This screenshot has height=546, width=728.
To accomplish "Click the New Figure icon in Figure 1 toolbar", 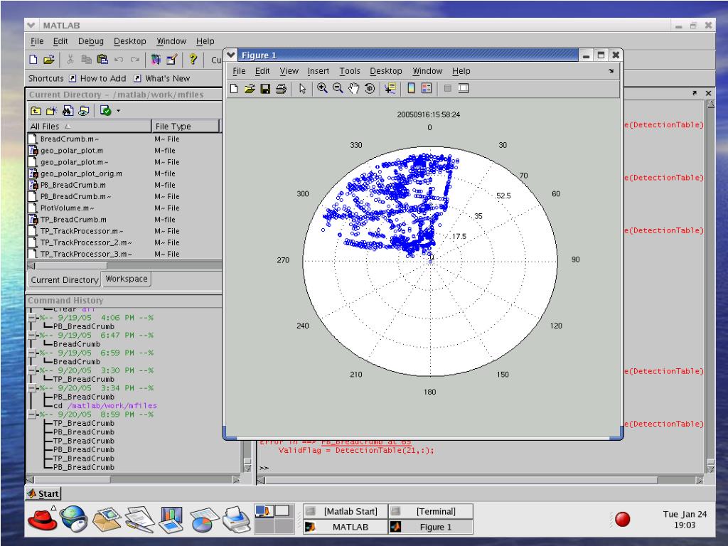I will tap(234, 88).
